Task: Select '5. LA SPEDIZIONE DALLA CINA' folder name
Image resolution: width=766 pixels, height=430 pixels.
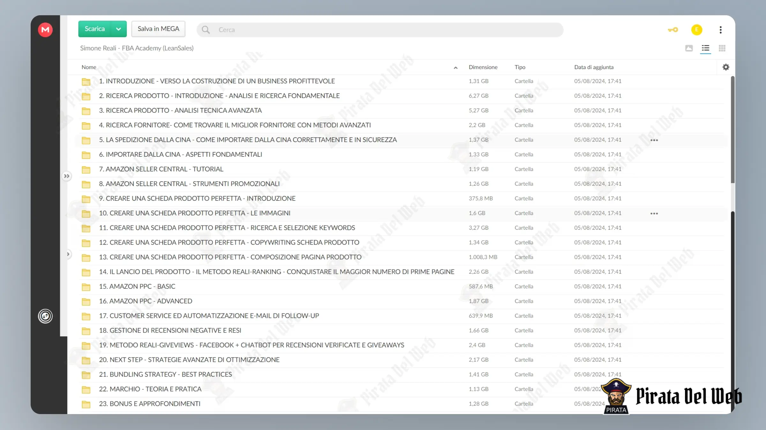Action: coord(248,140)
